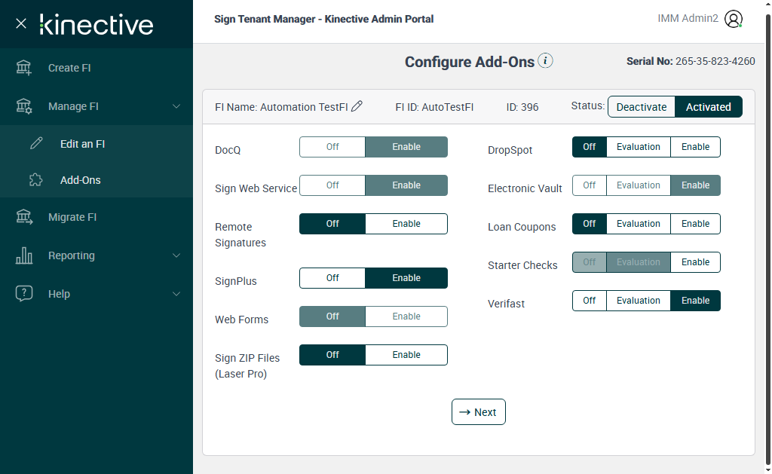This screenshot has height=474, width=772.
Task: Set DropSpot to Off
Action: [x=590, y=147]
